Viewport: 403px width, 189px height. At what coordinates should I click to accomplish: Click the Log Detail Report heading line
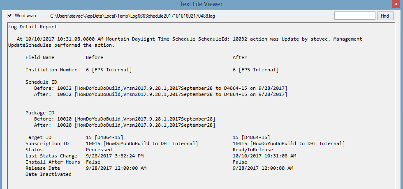click(33, 27)
